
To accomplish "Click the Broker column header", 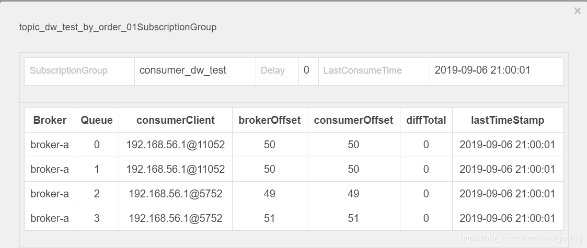I will [x=50, y=120].
